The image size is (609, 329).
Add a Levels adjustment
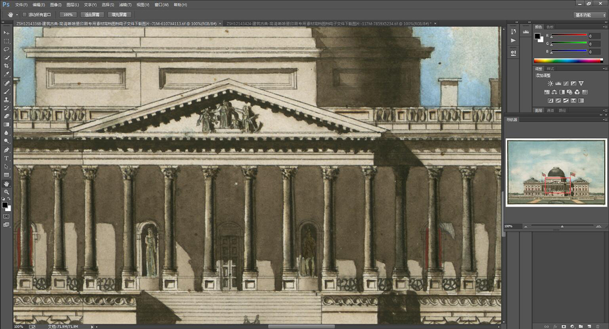click(558, 84)
